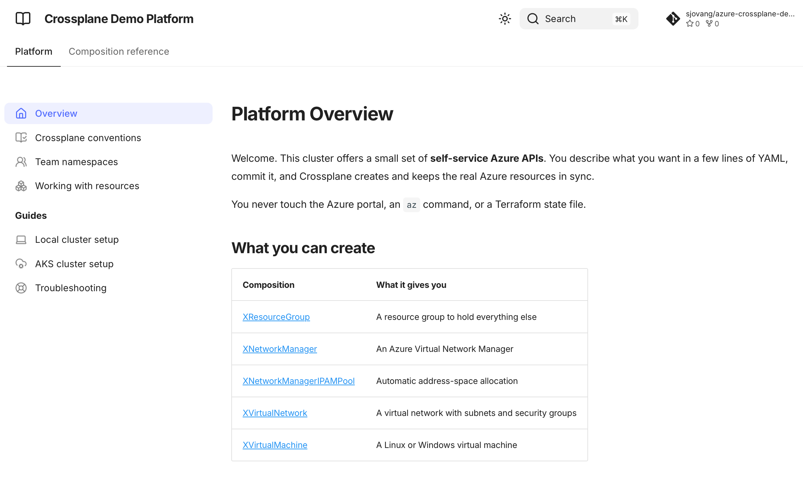Click the book logo icon in the header

pos(23,19)
